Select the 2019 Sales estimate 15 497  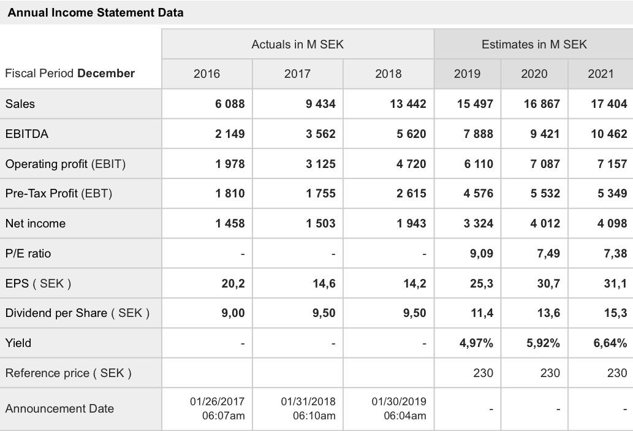(475, 104)
